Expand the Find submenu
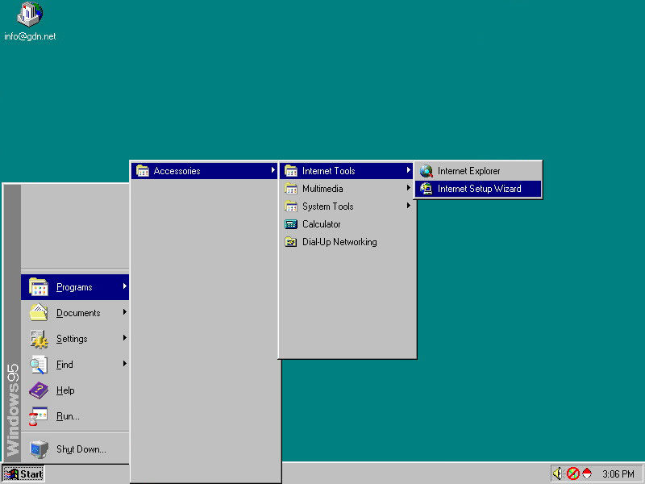Image resolution: width=645 pixels, height=484 pixels. click(64, 365)
